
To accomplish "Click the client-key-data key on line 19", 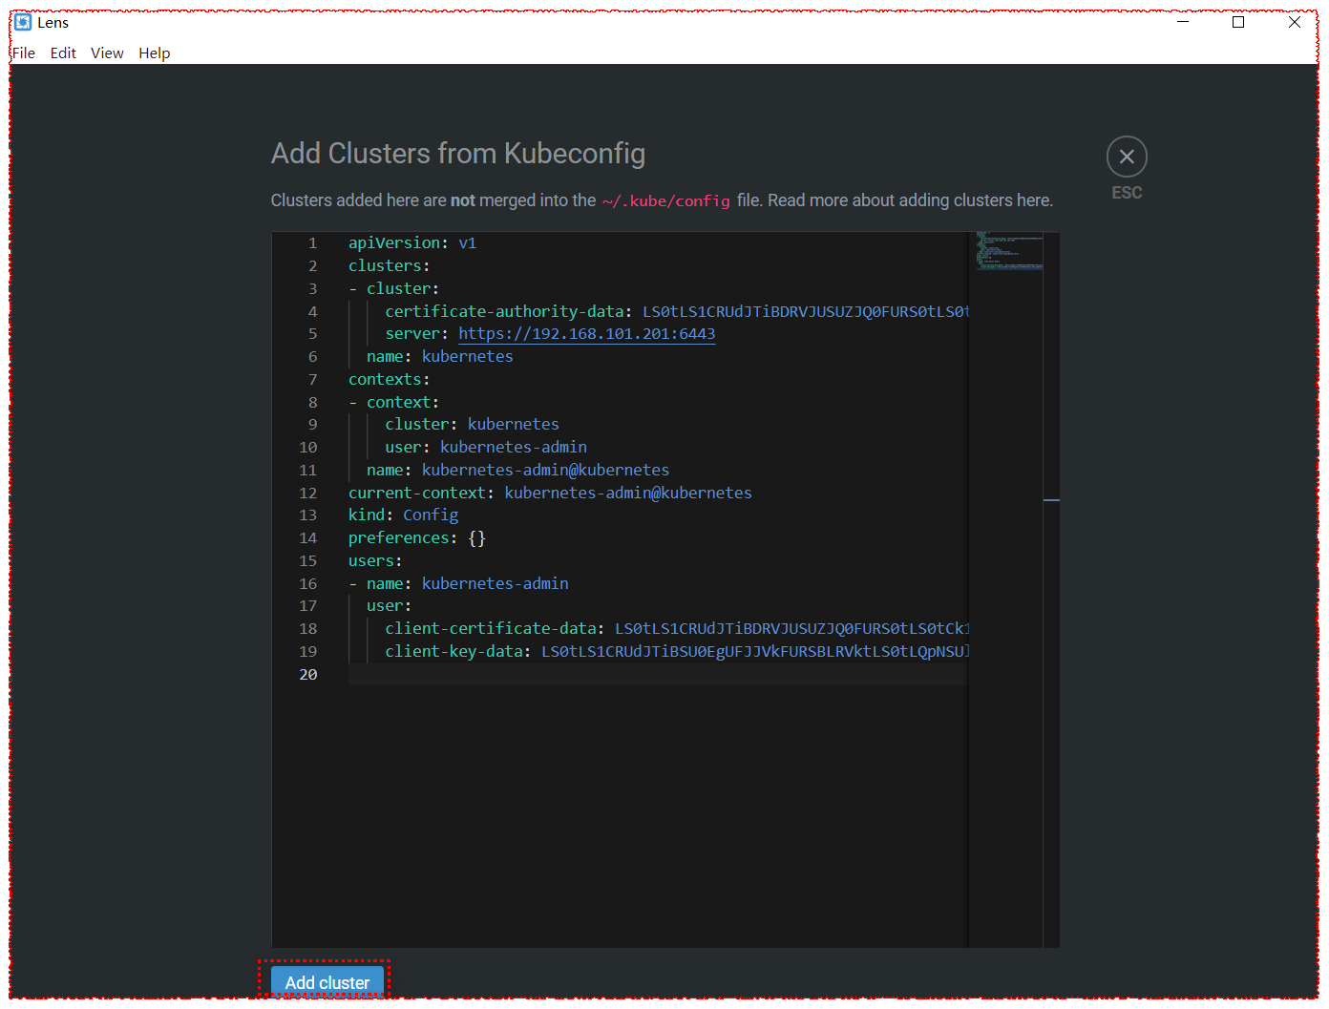I will coord(454,652).
